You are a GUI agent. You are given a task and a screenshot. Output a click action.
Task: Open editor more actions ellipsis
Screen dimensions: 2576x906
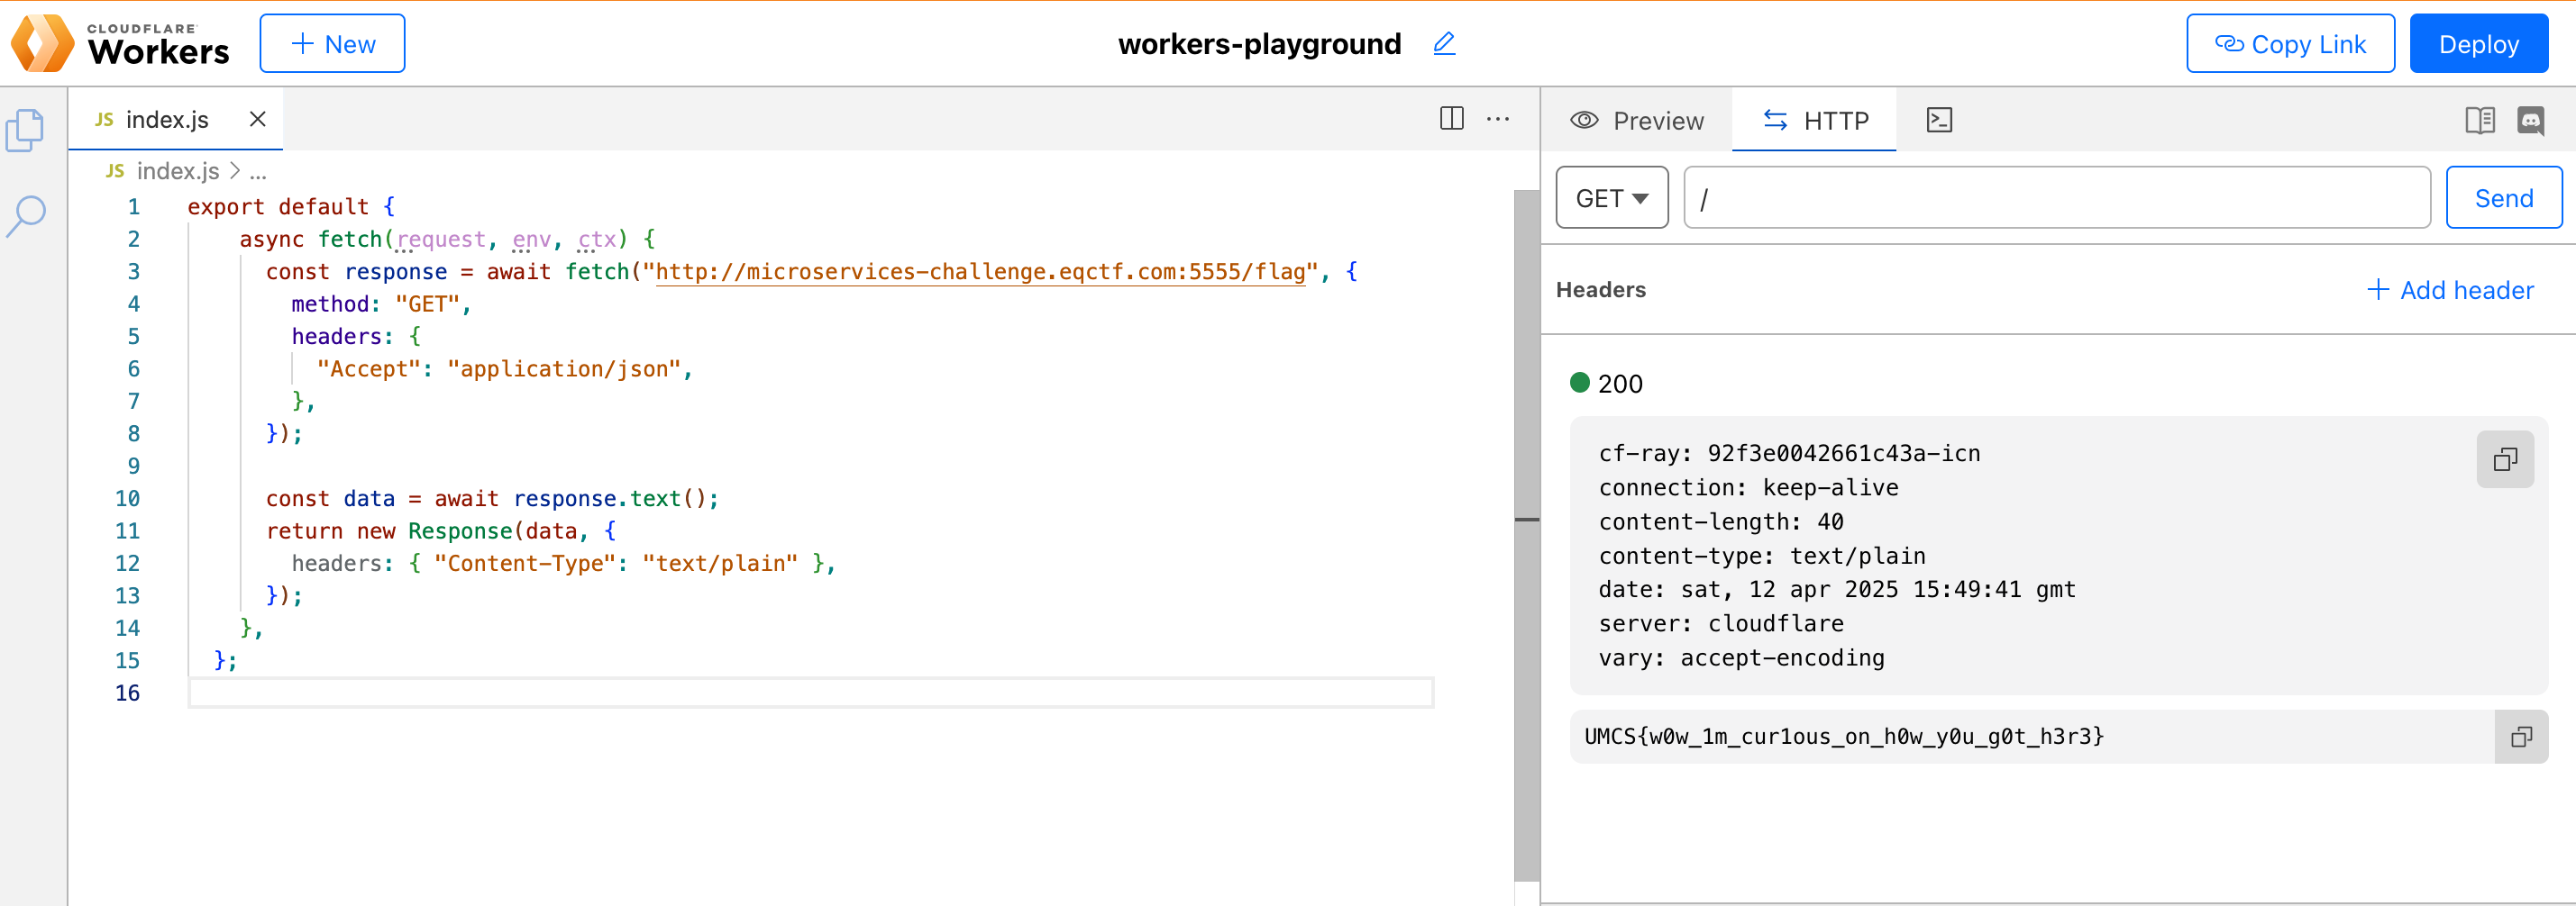tap(1498, 119)
